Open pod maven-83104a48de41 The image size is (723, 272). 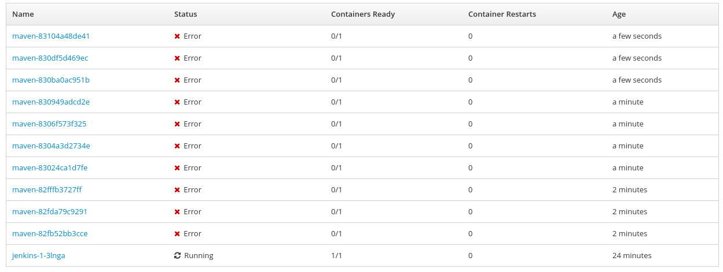click(x=51, y=36)
